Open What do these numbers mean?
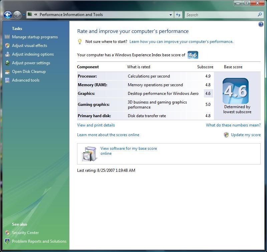This screenshot has height=252, width=267. (x=233, y=125)
